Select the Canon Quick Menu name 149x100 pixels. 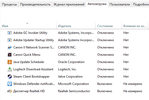click(27, 55)
